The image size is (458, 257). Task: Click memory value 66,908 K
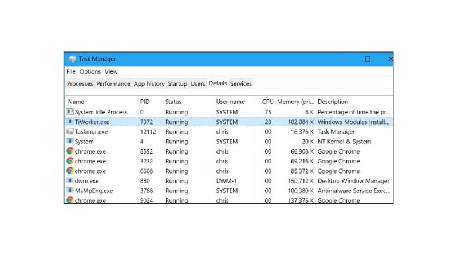pyautogui.click(x=302, y=151)
